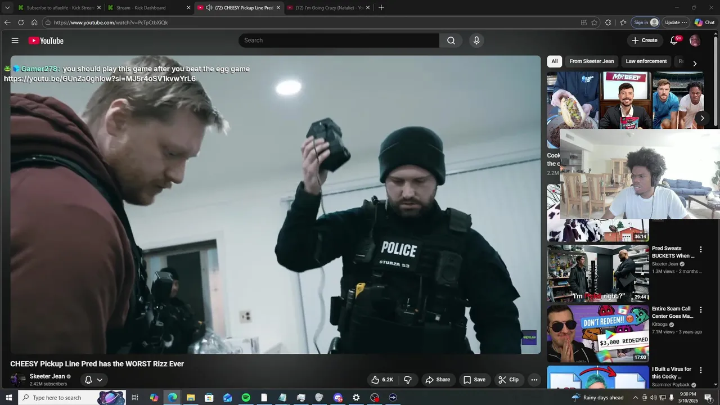Screen dimensions: 720x405
Task: Open Settings gear on the taskbar
Action: click(356, 398)
